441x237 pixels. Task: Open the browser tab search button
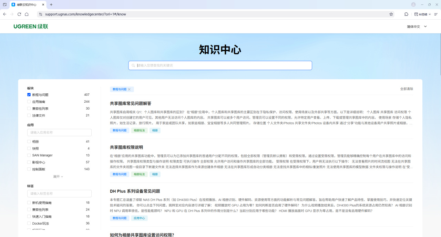(x=5, y=4)
